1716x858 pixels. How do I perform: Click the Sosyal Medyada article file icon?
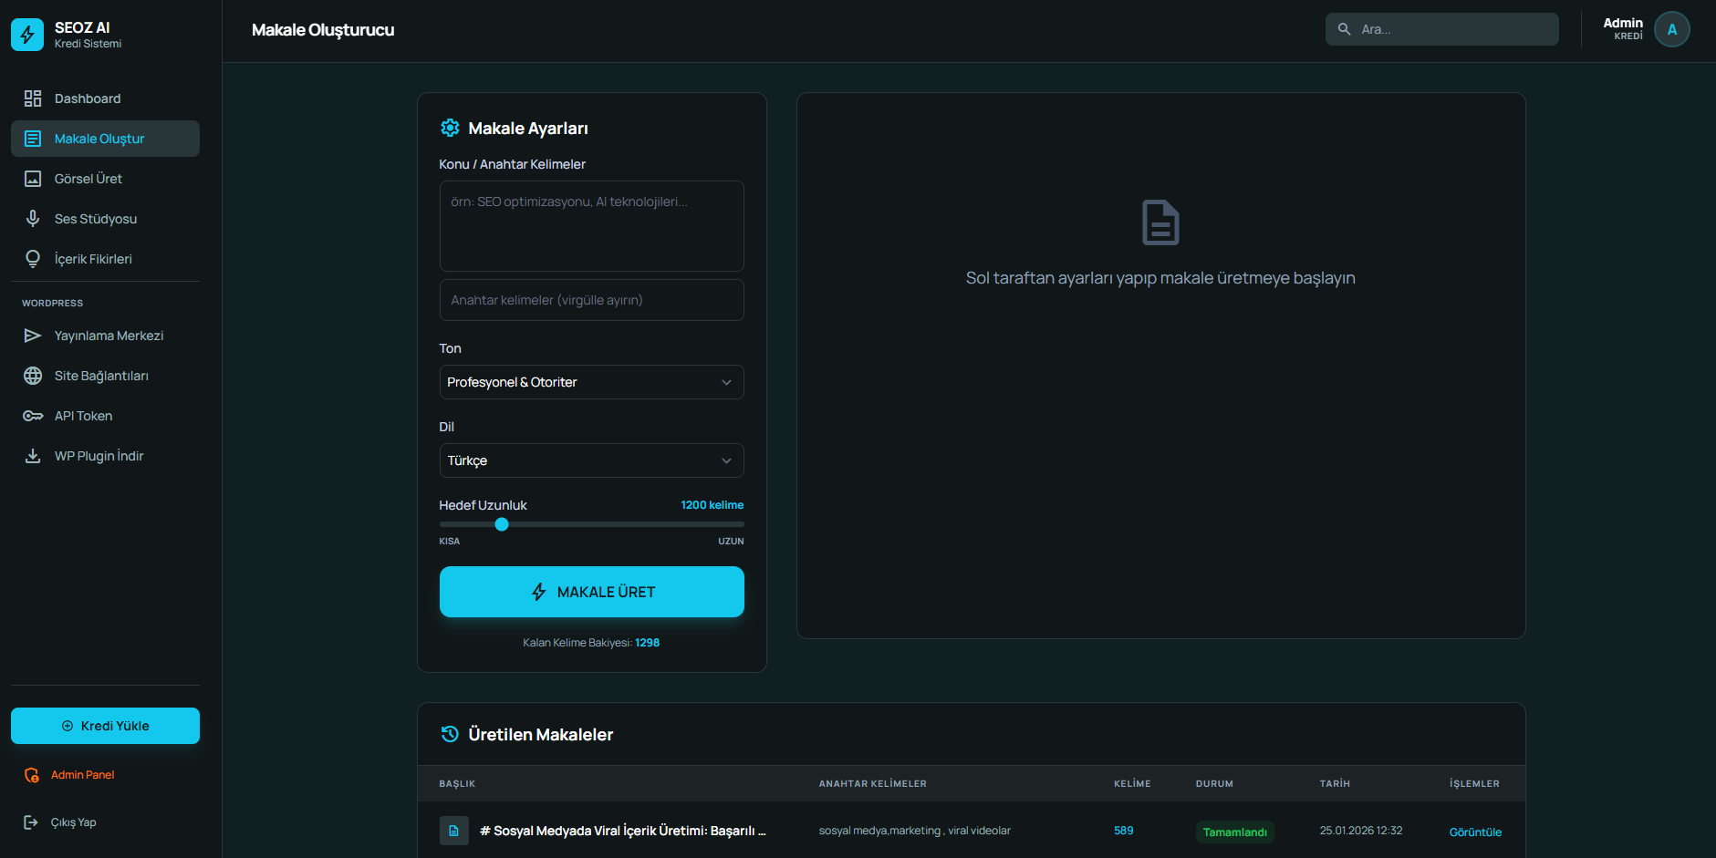(454, 831)
